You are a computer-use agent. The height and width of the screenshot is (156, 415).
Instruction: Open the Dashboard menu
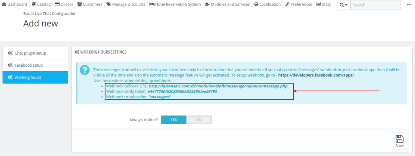pyautogui.click(x=15, y=4)
